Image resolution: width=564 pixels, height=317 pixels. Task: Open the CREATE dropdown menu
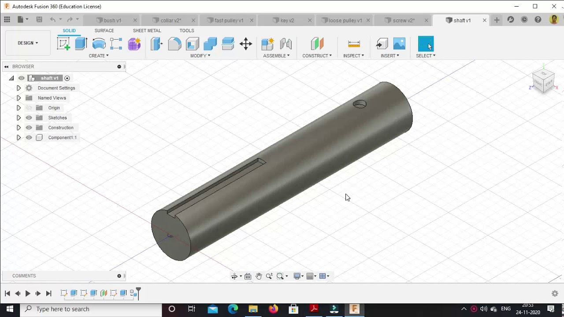[x=99, y=56]
